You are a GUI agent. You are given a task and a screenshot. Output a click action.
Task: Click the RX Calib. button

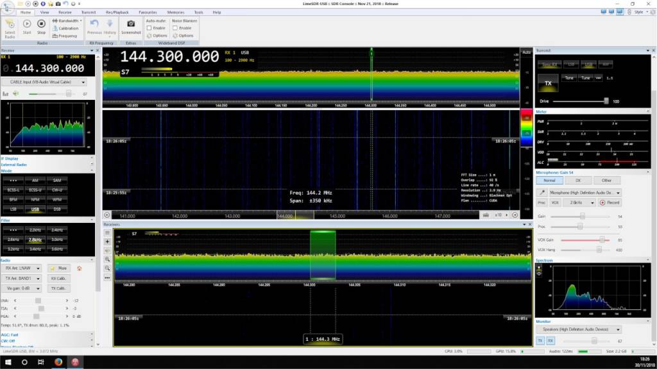click(x=58, y=278)
